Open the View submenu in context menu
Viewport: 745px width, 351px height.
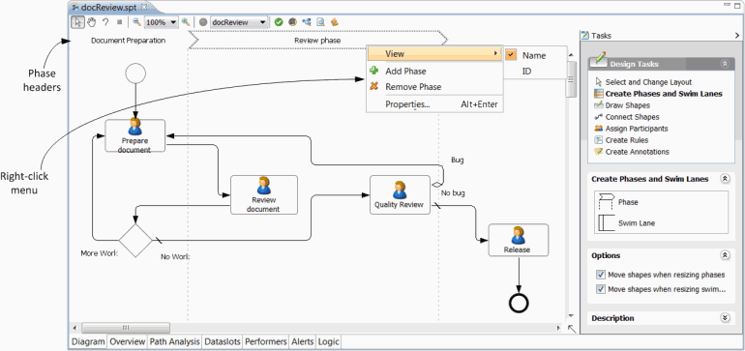tap(434, 54)
